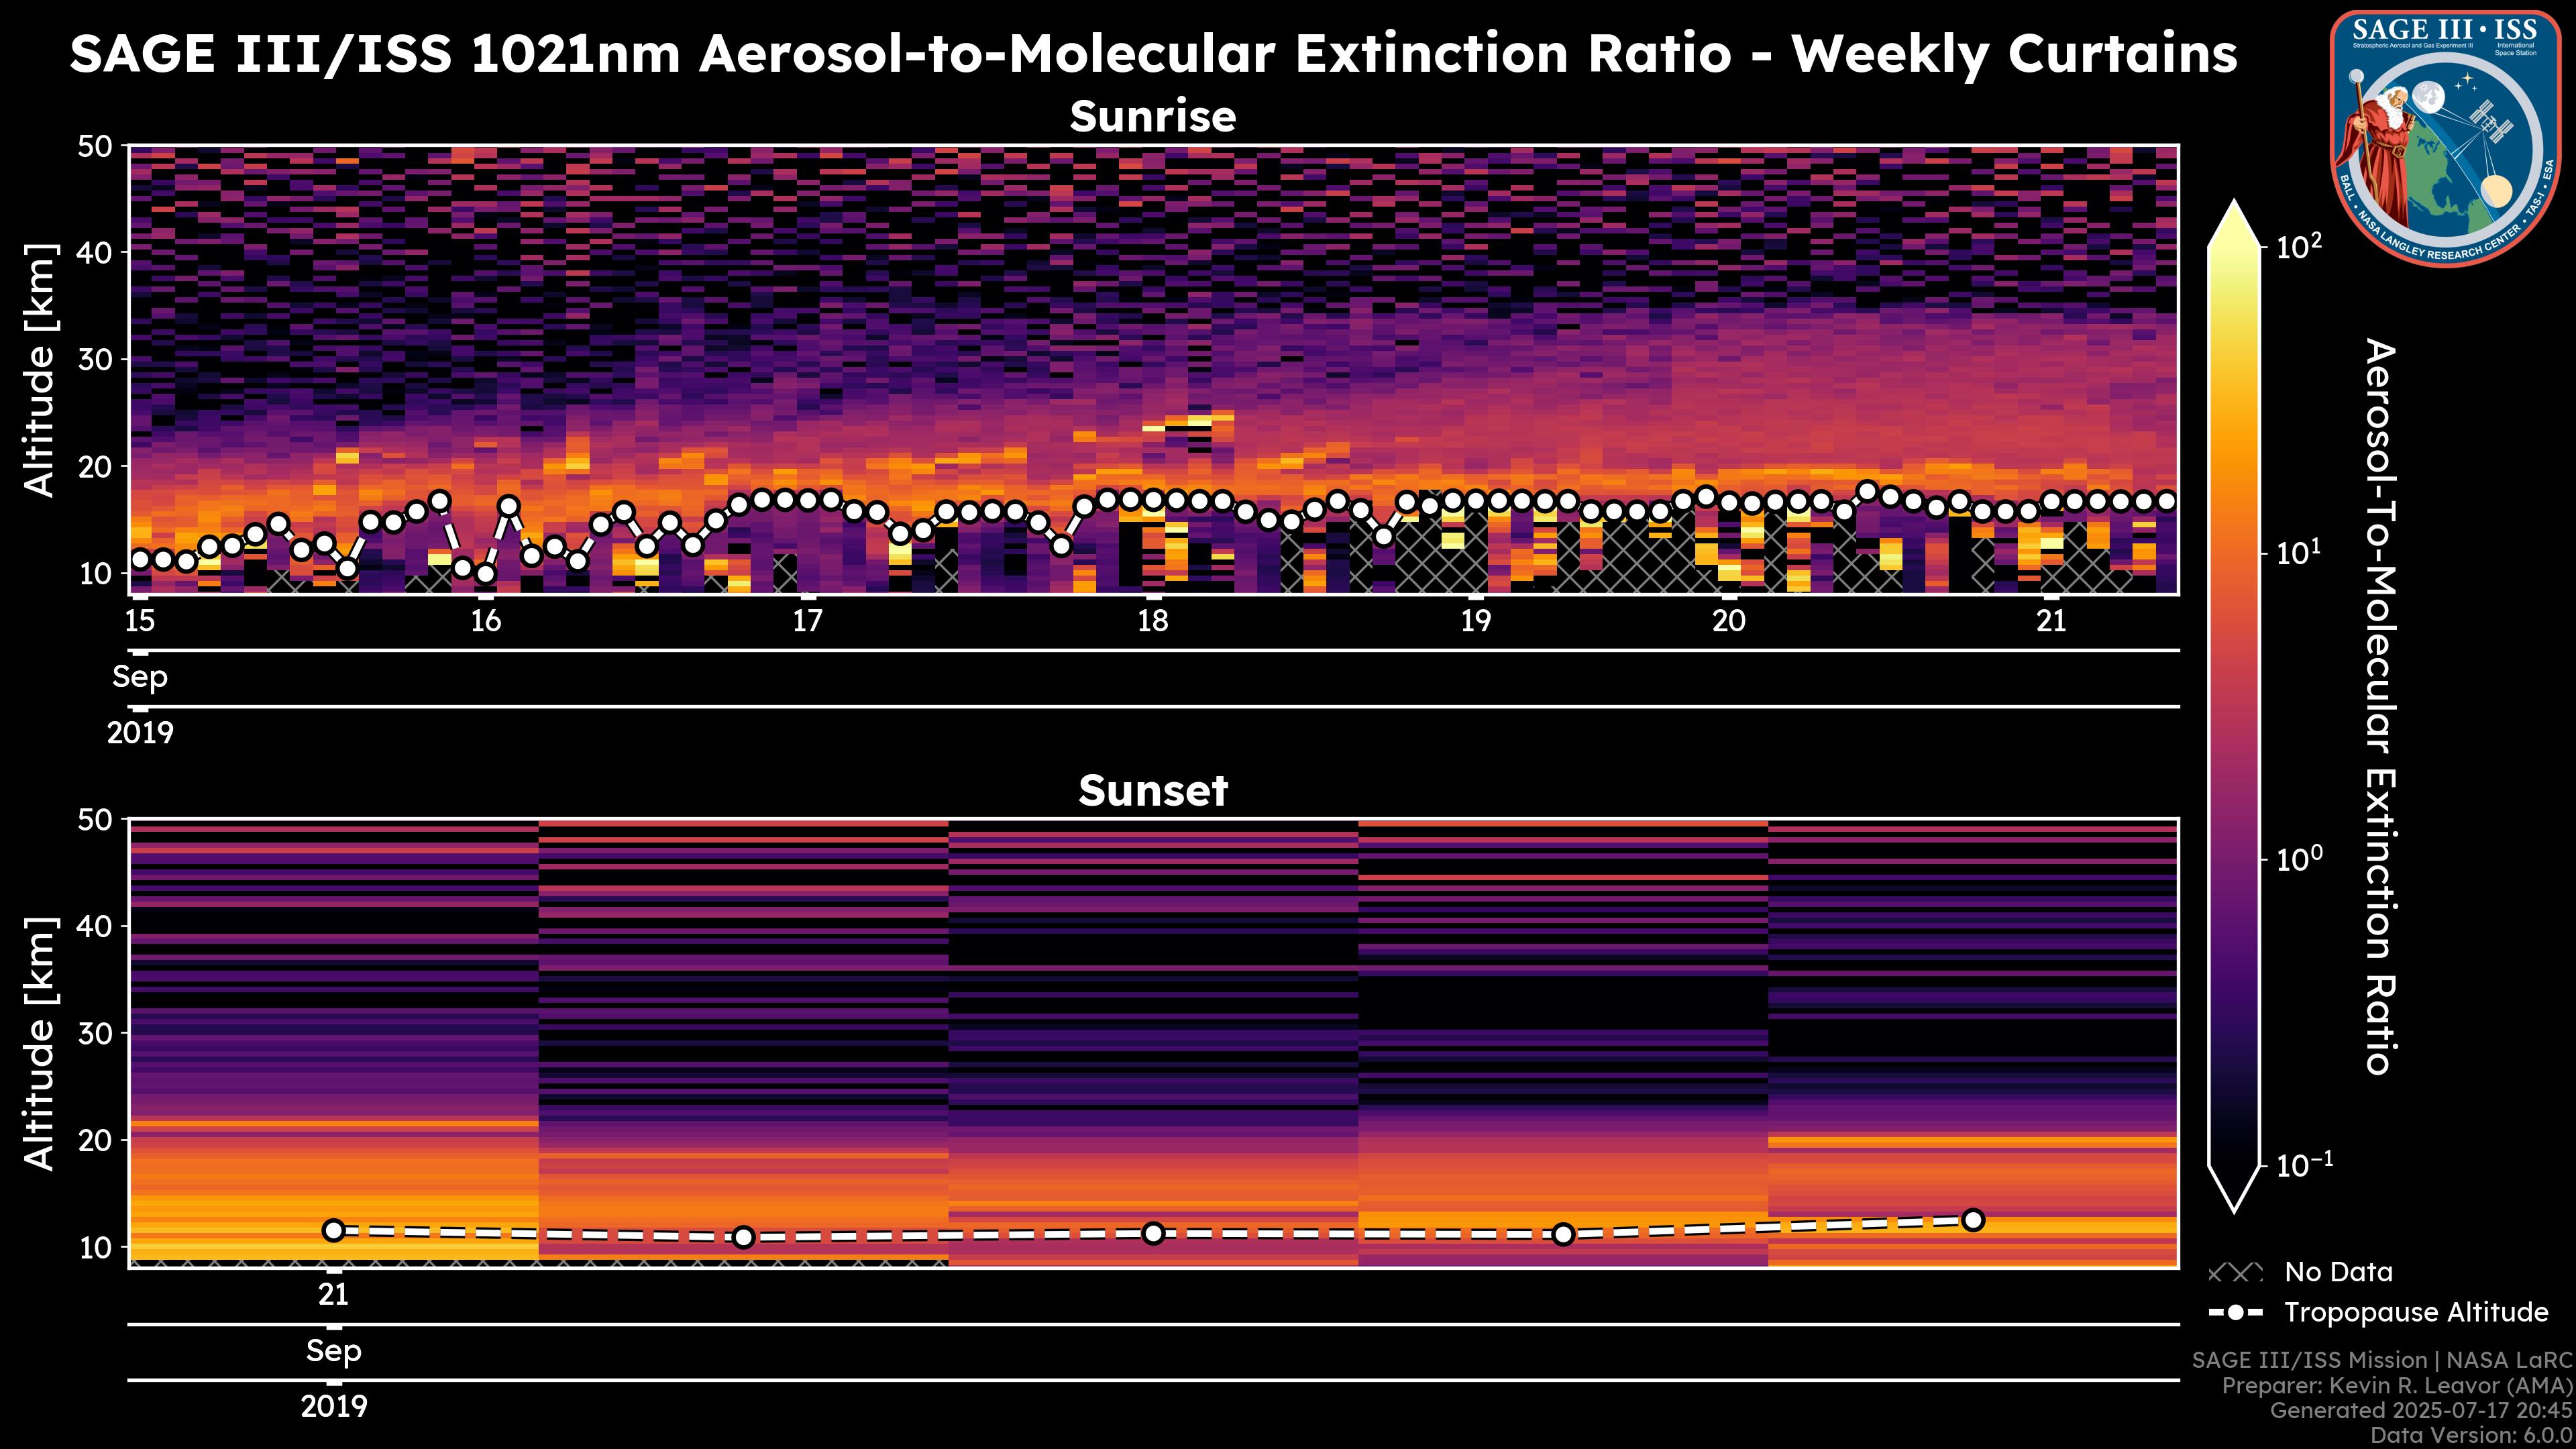The image size is (2576, 1449).
Task: Click the Tropopause Altitude legend text
Action: pyautogui.click(x=2416, y=1313)
